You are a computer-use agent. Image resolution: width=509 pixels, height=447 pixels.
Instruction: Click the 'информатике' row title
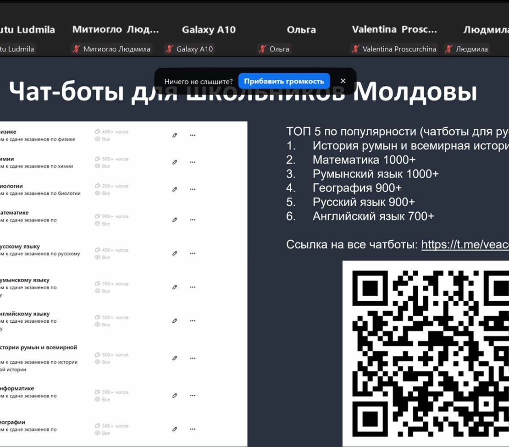pyautogui.click(x=17, y=388)
